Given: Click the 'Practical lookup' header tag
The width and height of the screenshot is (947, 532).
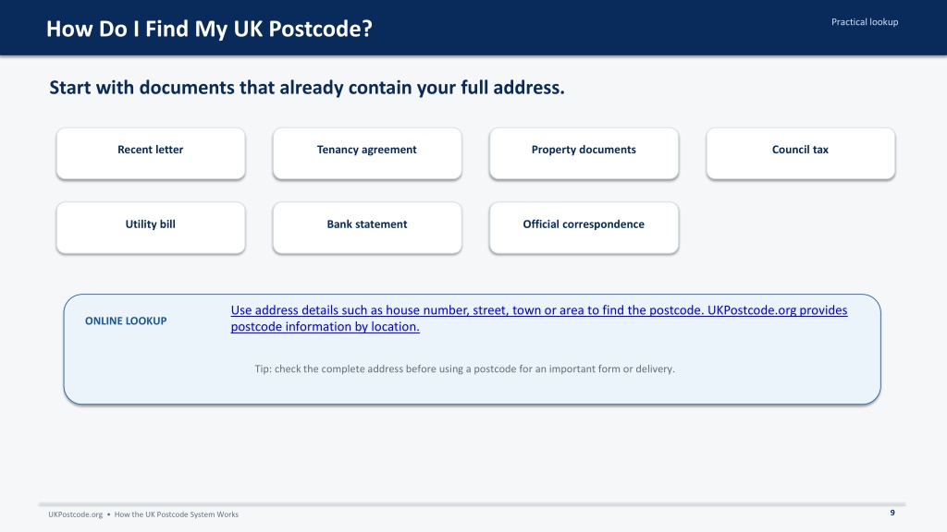Looking at the screenshot, I should 865,22.
